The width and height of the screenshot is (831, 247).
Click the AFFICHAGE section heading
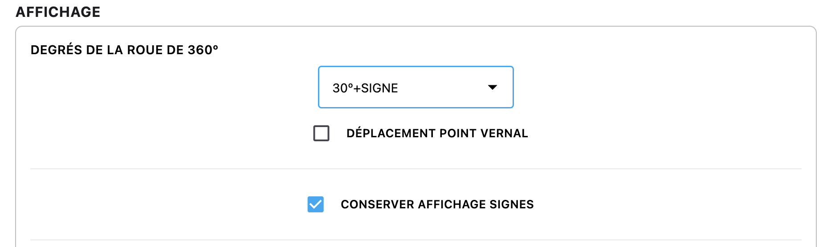coord(58,12)
